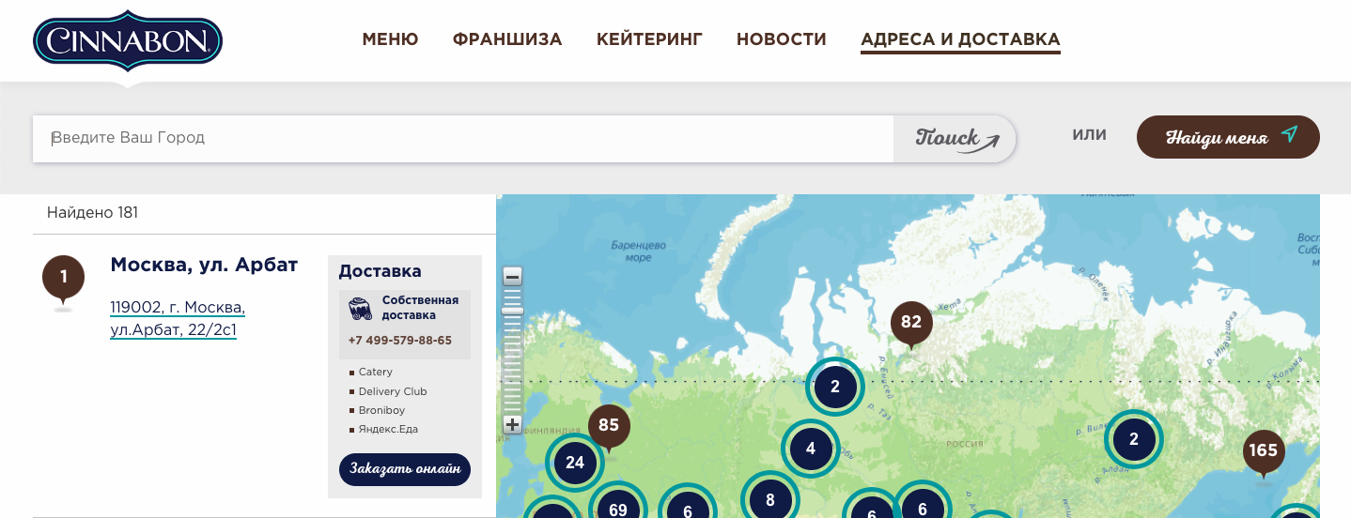Image resolution: width=1351 pixels, height=518 pixels.
Task: Select the brown map pin numbered 165
Action: [x=1263, y=451]
